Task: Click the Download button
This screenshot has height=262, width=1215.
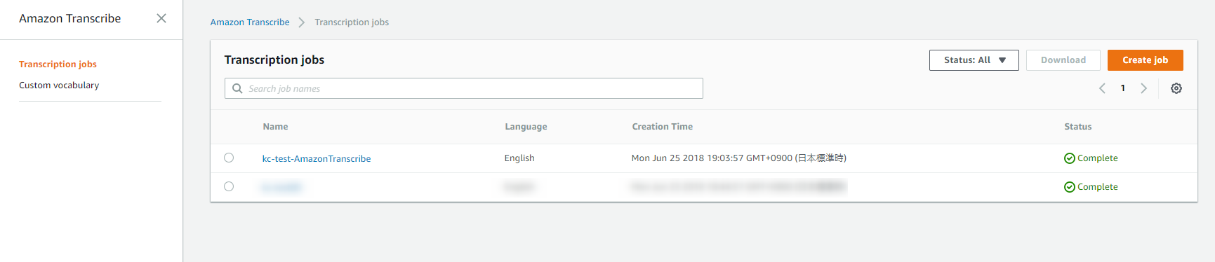Action: (1063, 60)
